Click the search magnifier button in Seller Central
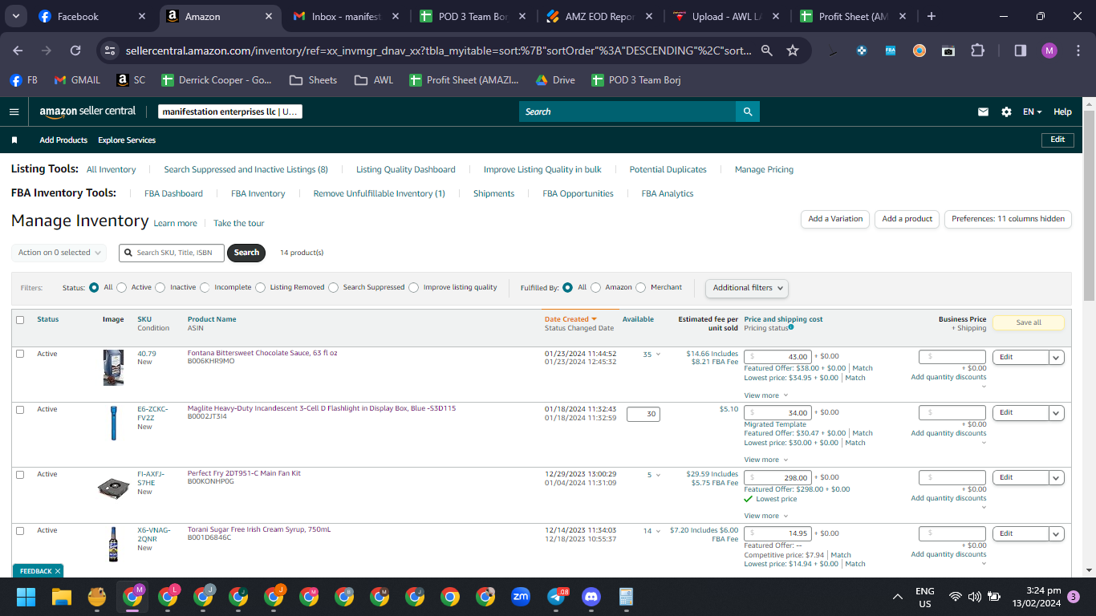This screenshot has height=616, width=1096. 748,111
